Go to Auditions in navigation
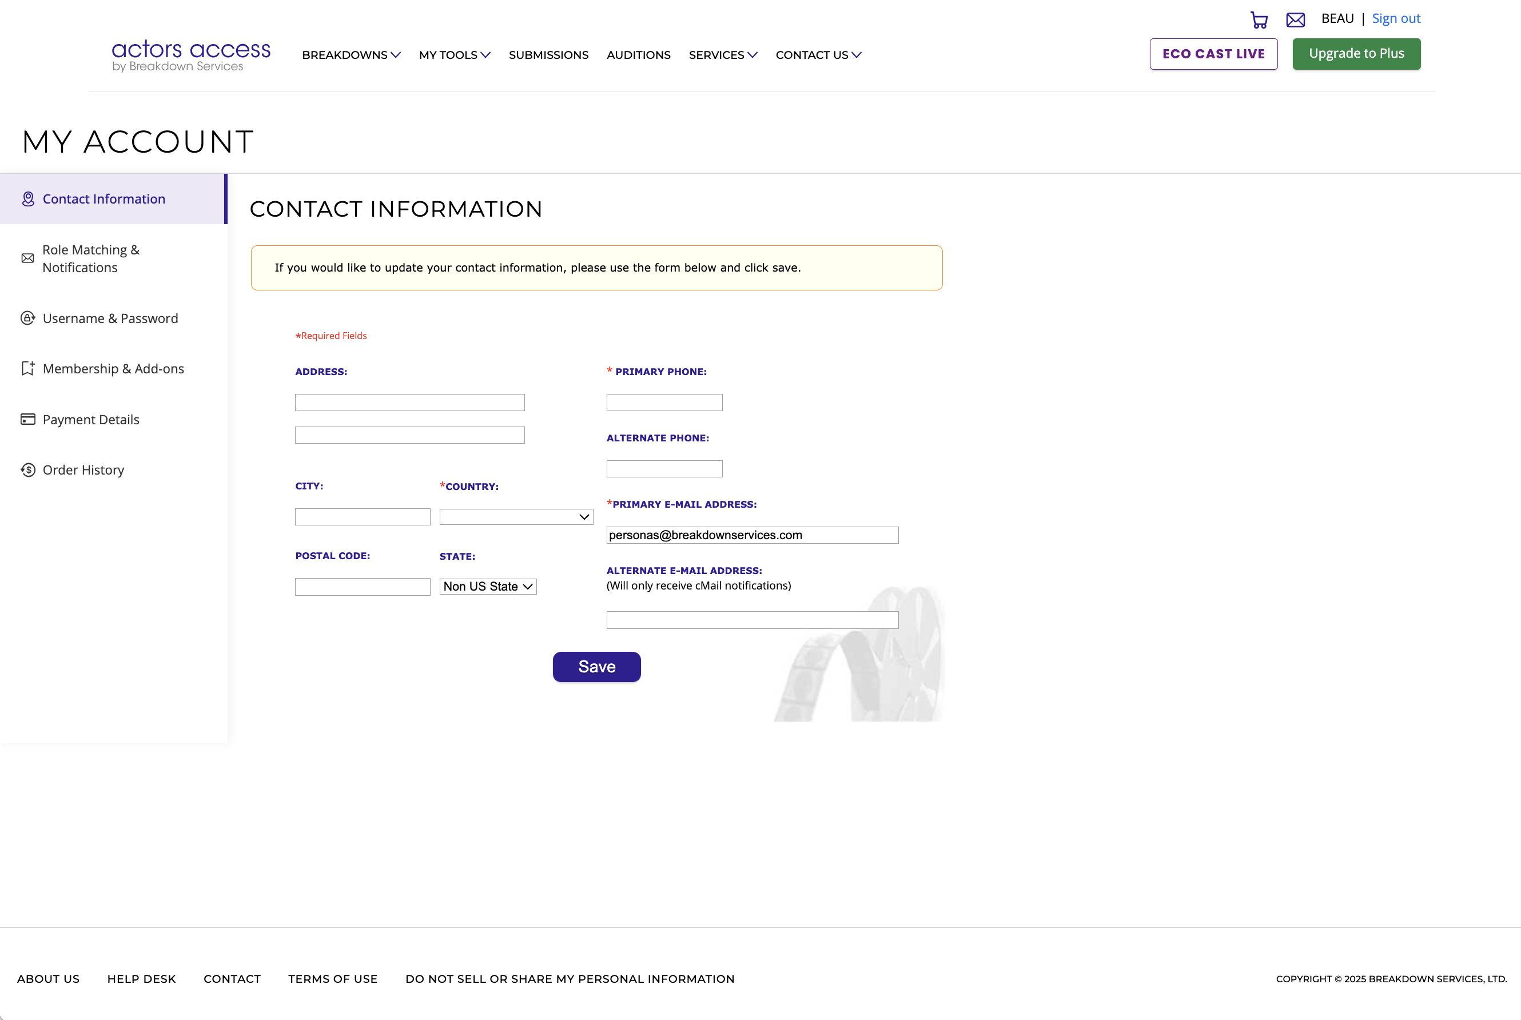Screen dimensions: 1521x1020 click(638, 55)
